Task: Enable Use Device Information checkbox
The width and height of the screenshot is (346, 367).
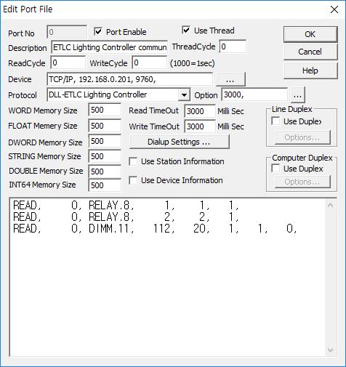Action: click(133, 180)
